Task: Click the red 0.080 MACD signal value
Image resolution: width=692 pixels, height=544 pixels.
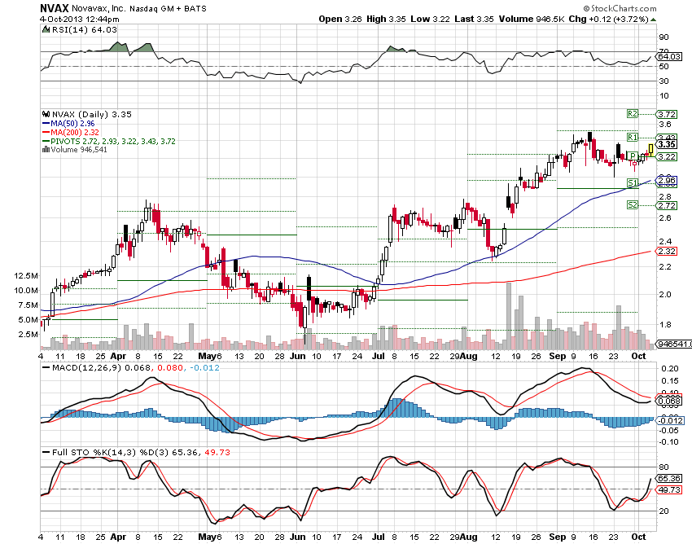Action: coord(170,367)
